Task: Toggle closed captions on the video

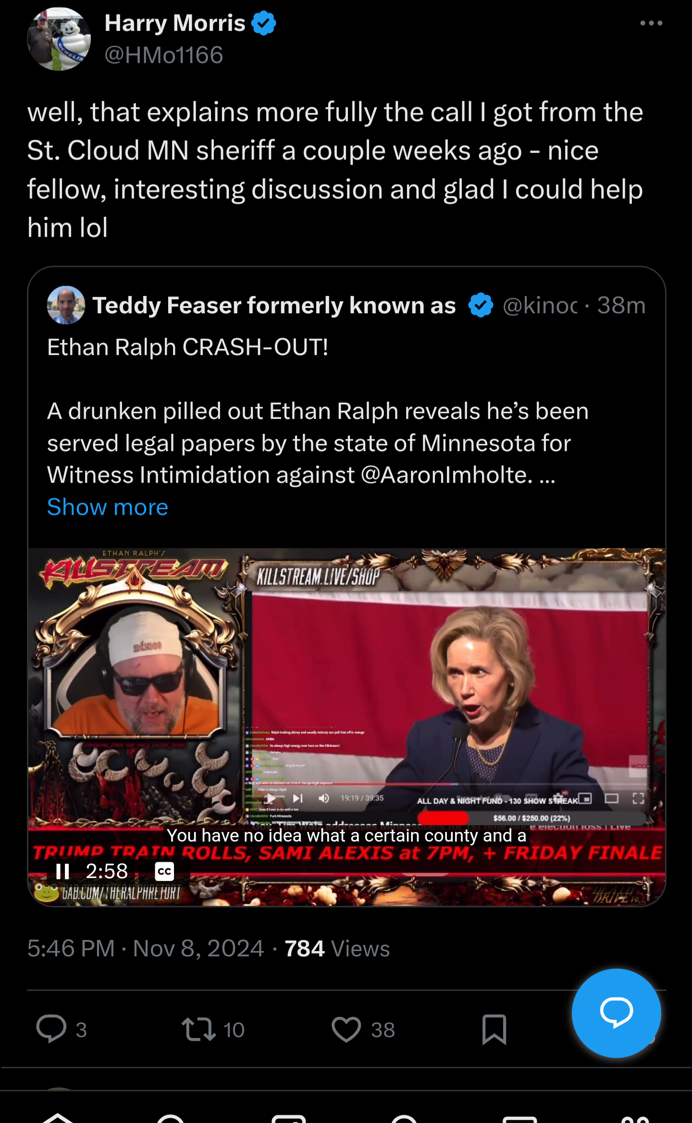Action: [x=164, y=871]
